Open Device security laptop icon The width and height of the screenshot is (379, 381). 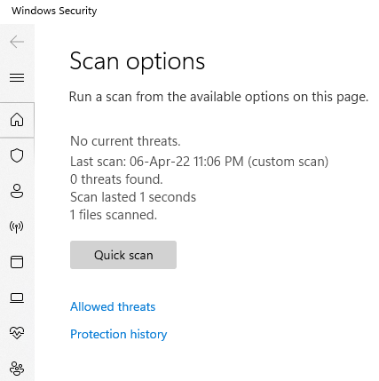(x=17, y=298)
